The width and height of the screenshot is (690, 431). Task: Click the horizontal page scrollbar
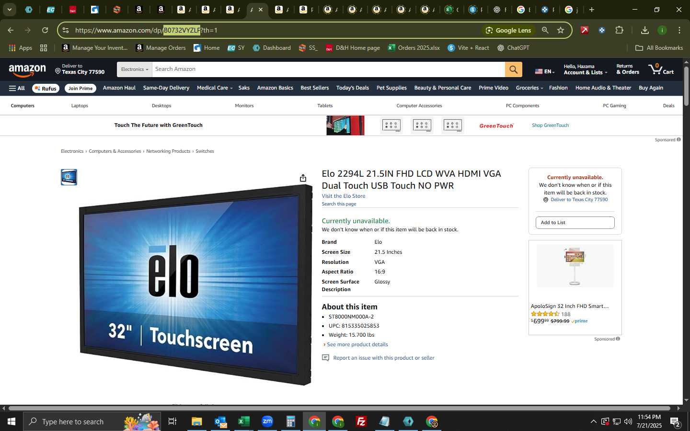tap(339, 408)
